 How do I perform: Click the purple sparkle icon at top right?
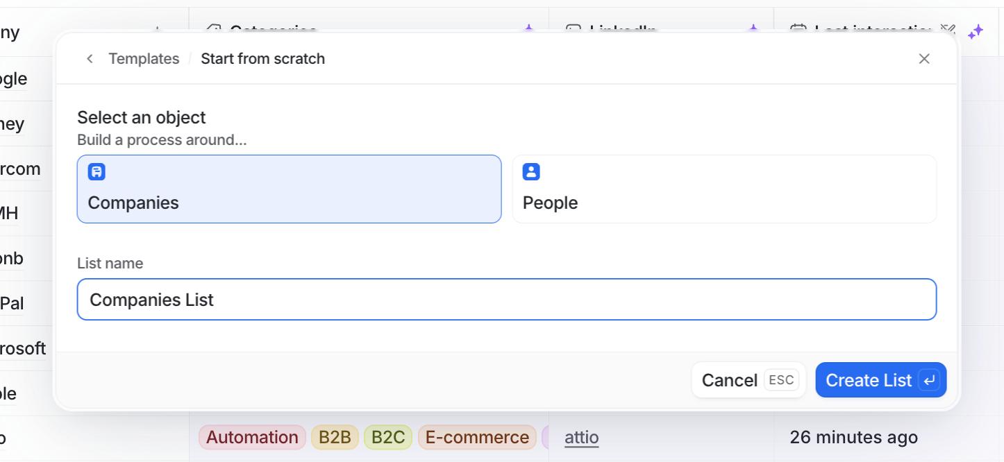pos(976,31)
